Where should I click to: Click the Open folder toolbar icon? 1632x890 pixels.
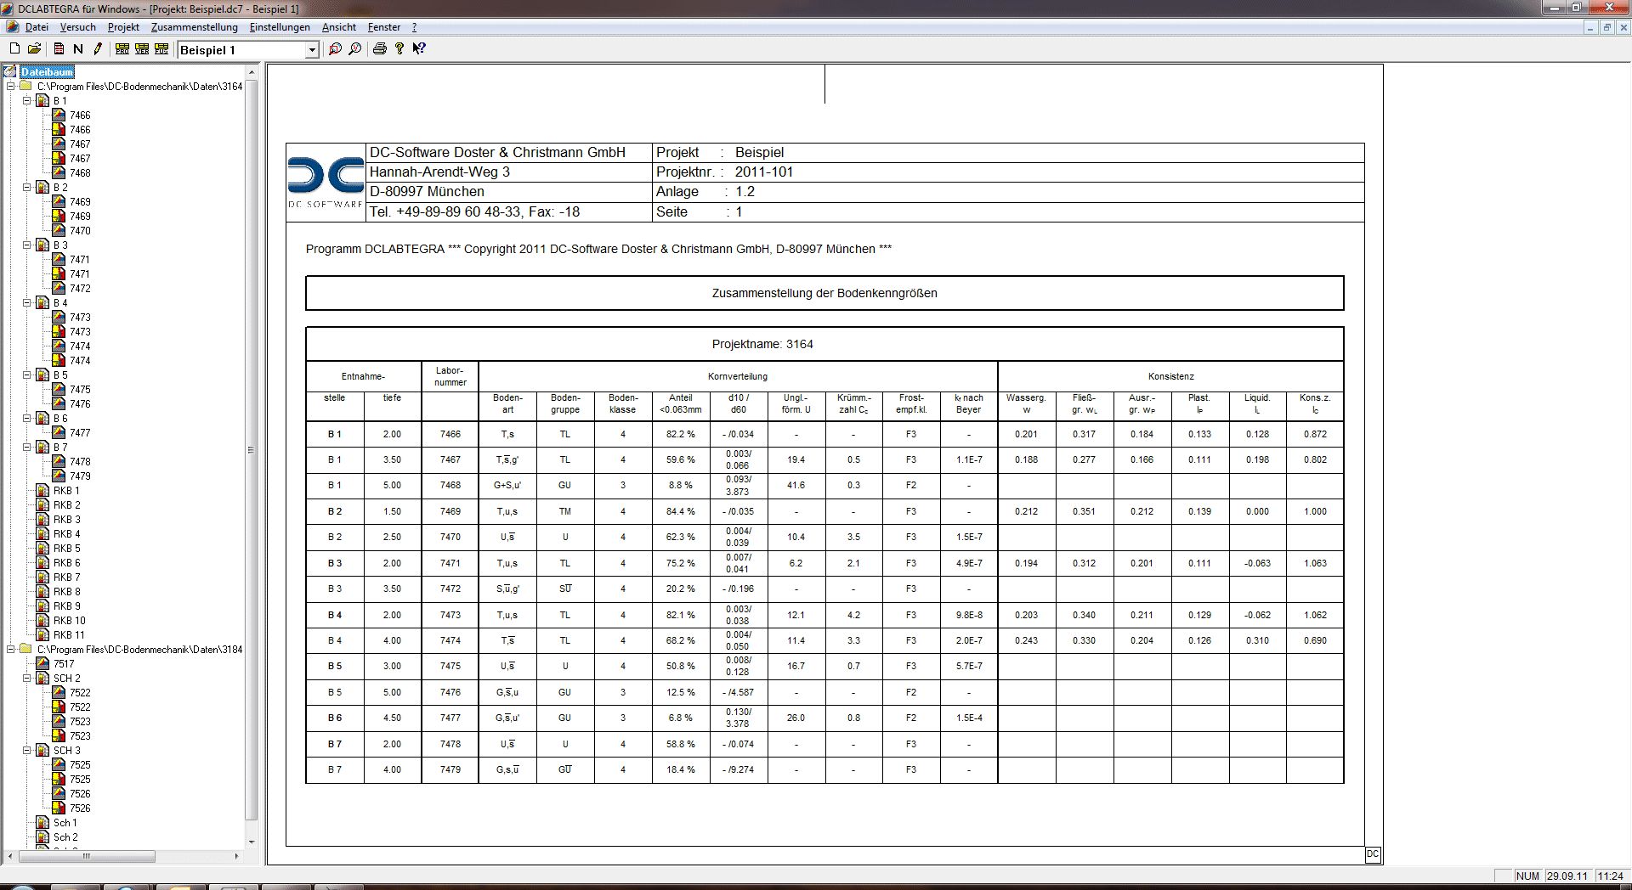(35, 48)
